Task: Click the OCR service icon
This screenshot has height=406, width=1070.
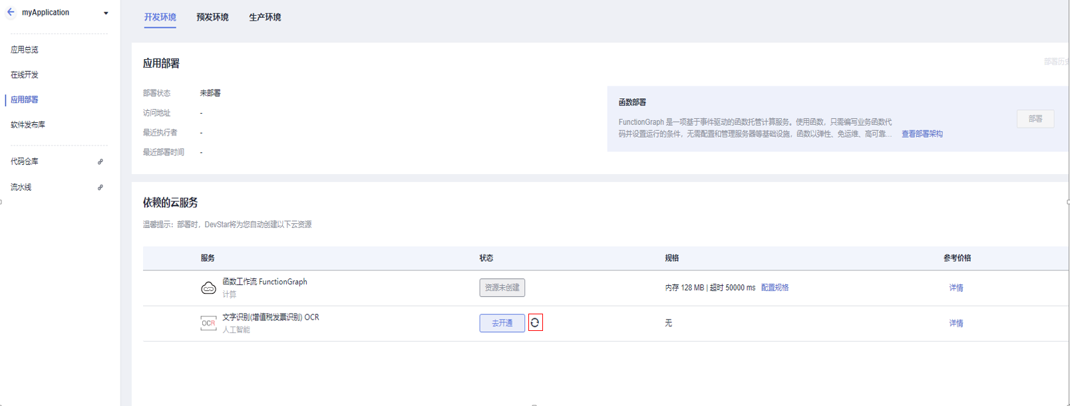Action: pyautogui.click(x=208, y=323)
